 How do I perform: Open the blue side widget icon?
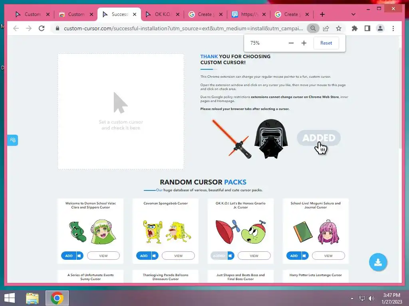pos(12,140)
